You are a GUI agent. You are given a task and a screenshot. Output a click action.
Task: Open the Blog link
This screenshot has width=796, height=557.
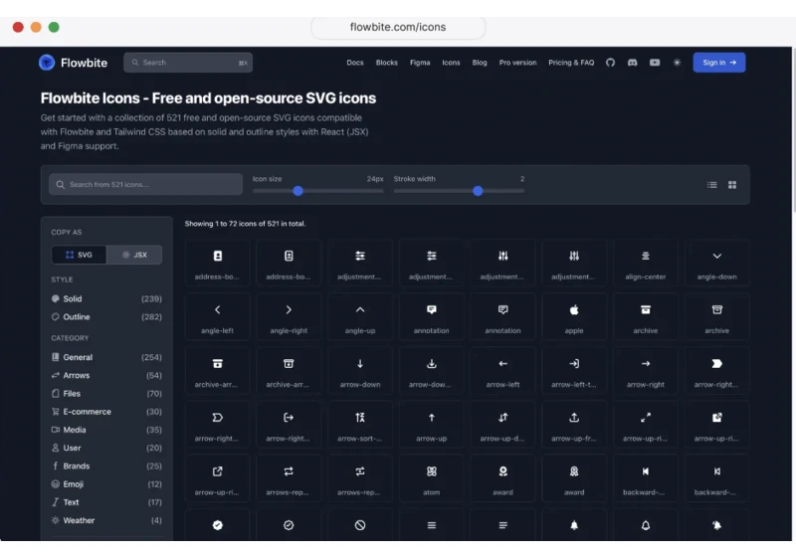coord(480,63)
